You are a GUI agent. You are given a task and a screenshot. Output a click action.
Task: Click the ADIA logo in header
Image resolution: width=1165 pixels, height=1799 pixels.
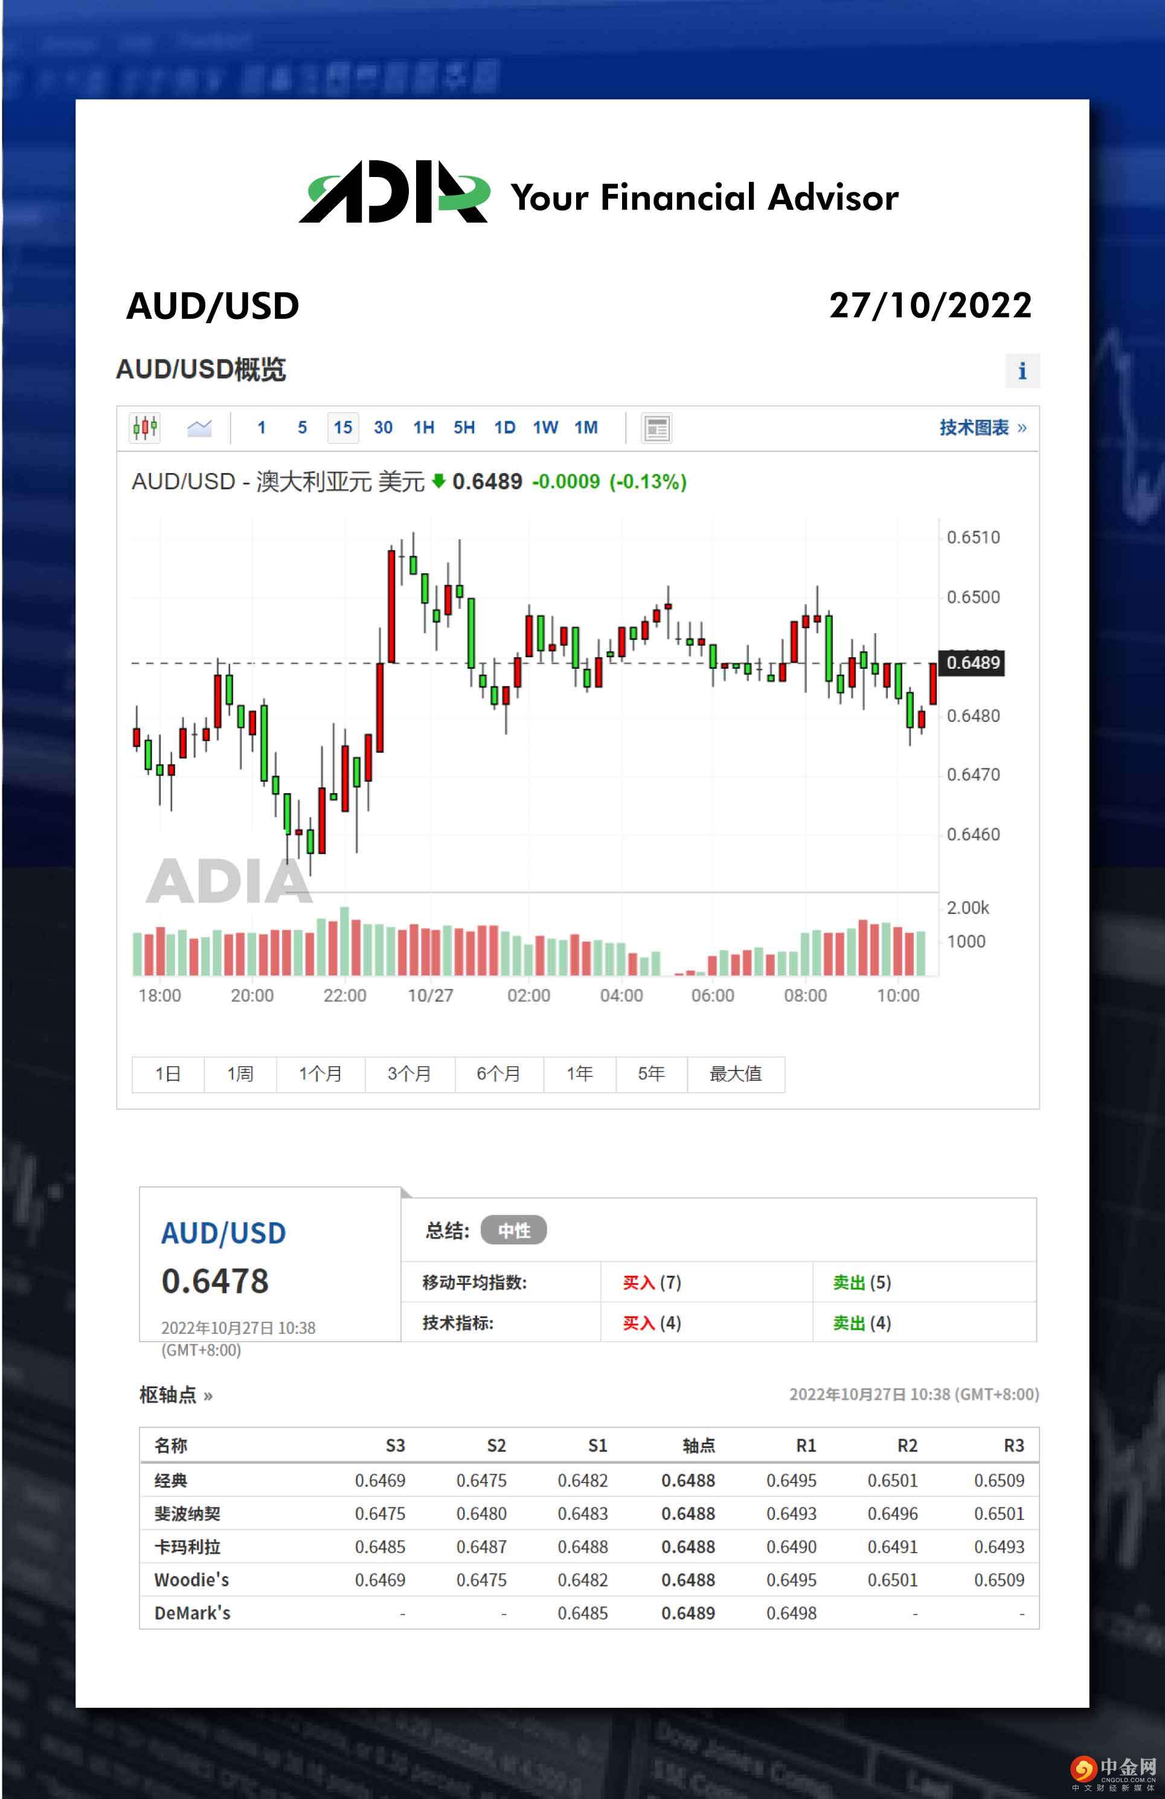[x=394, y=193]
